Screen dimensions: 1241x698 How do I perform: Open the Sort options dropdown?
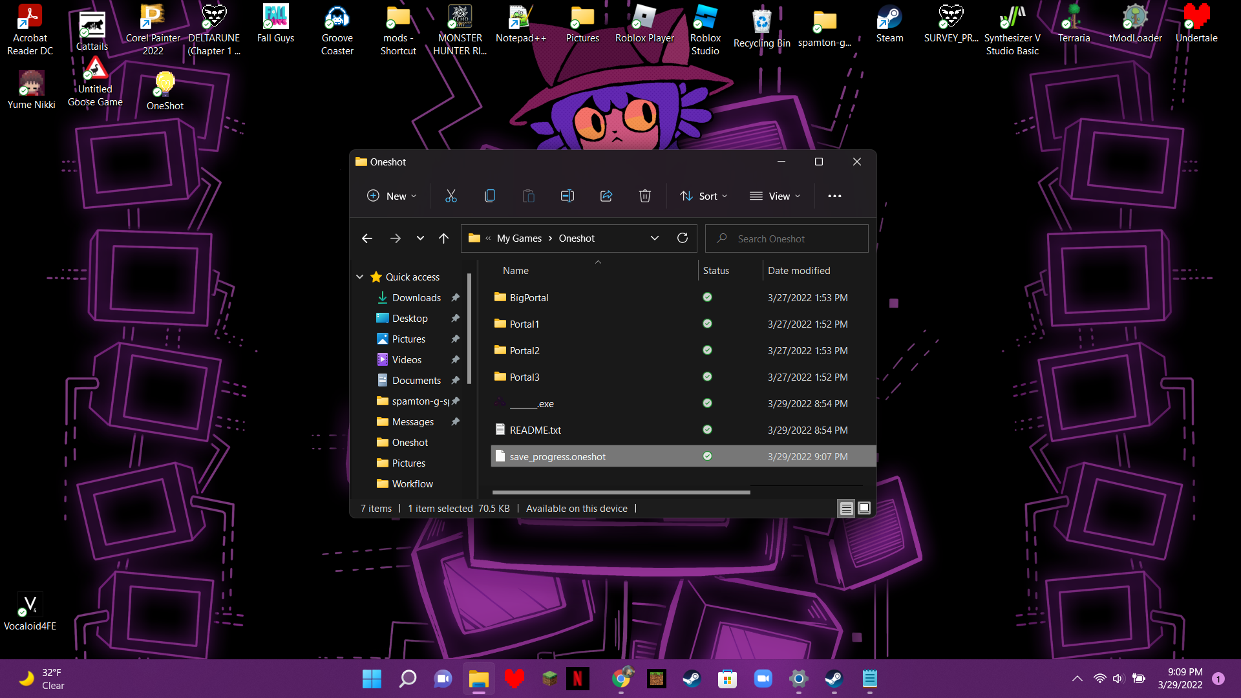(x=704, y=196)
